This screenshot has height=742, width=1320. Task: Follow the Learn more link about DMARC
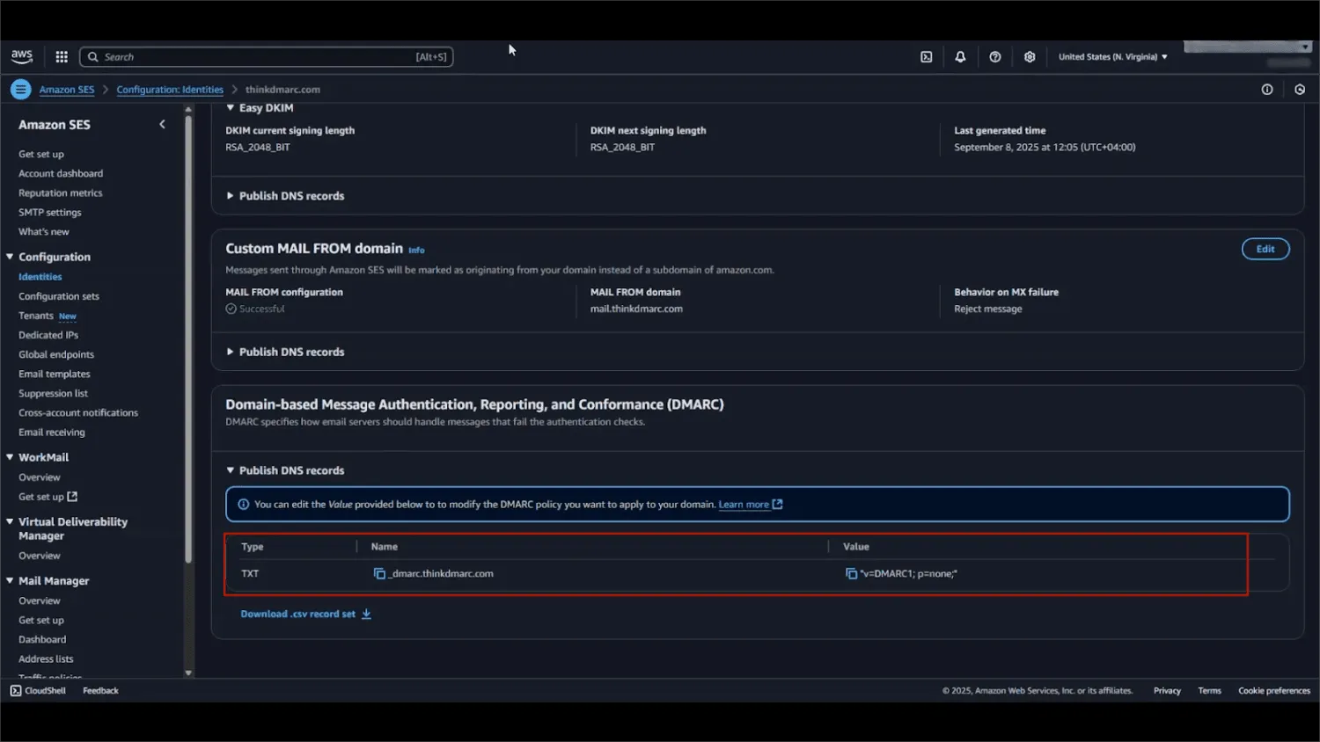tap(744, 505)
